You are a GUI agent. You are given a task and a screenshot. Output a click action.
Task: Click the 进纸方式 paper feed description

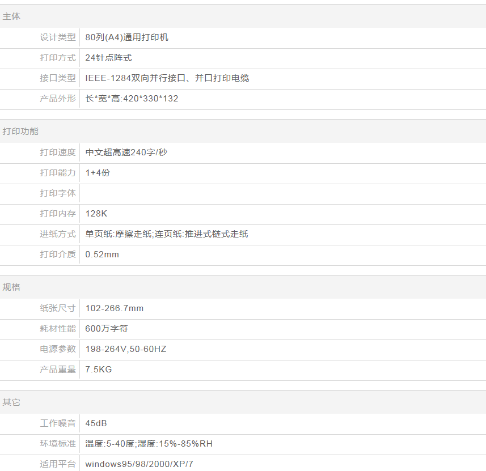[166, 234]
